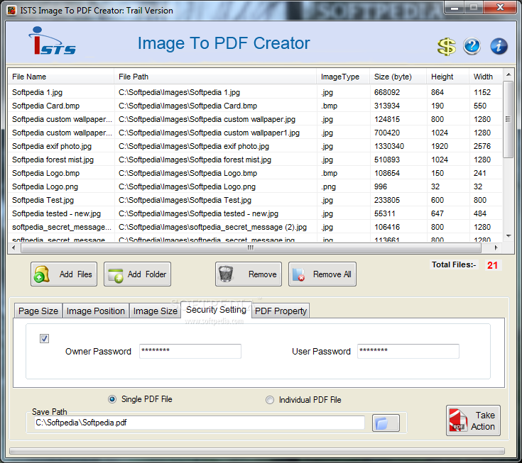Open the PDF Property tab
The image size is (522, 463).
tap(281, 311)
